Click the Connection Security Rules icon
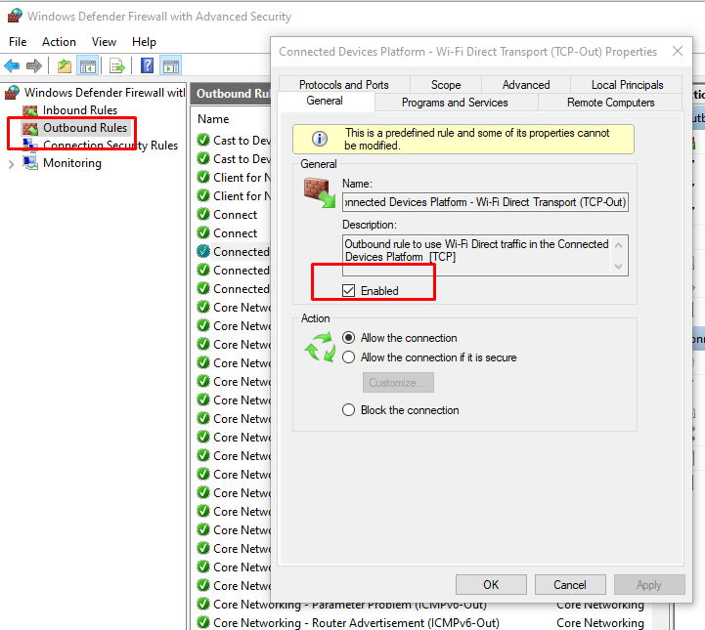The height and width of the screenshot is (630, 705). 30,145
